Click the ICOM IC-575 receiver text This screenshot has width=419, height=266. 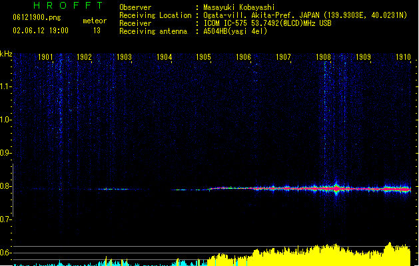[267, 23]
